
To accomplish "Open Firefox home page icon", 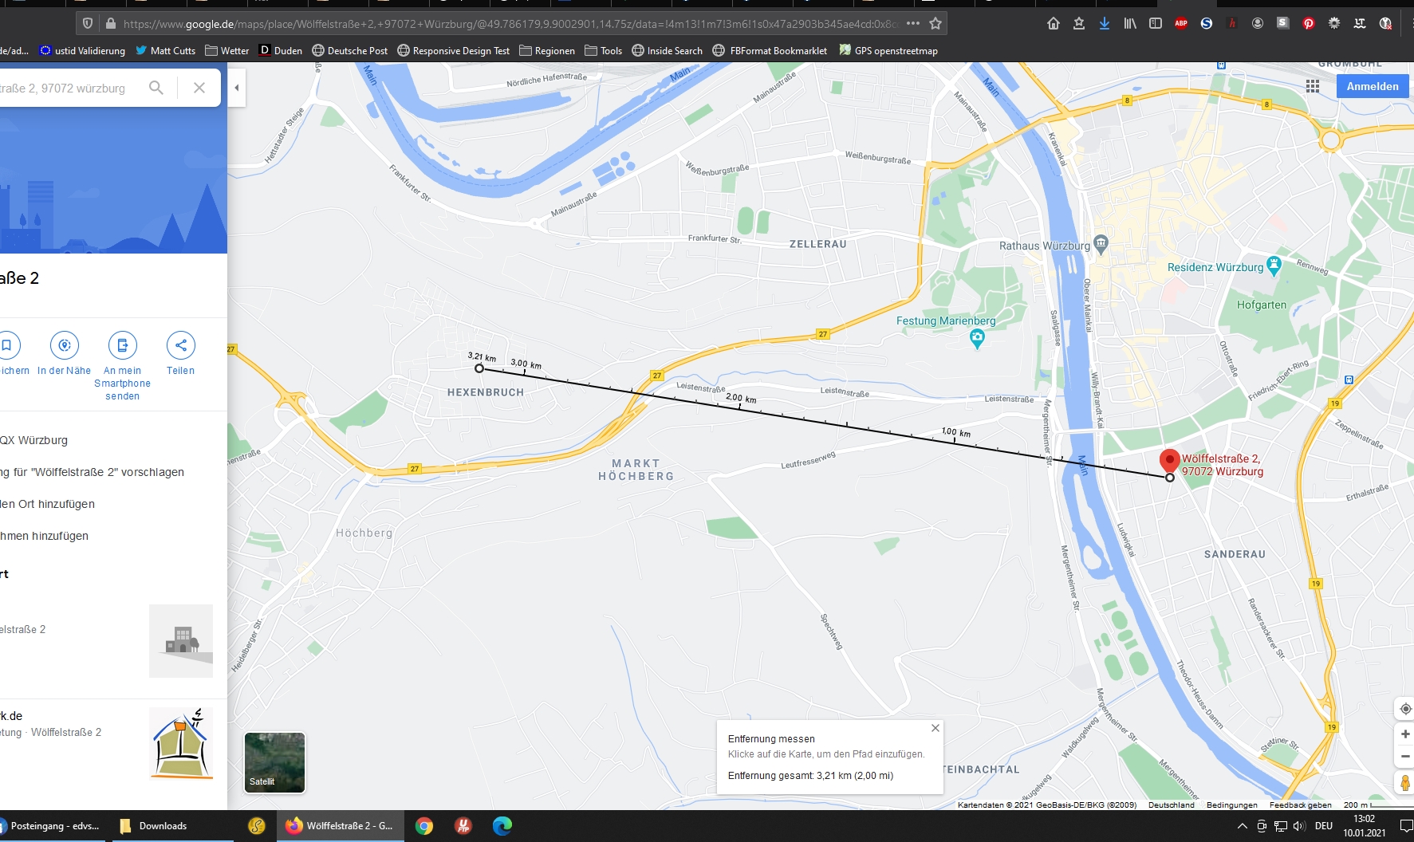I will coord(1054,24).
